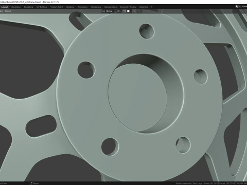Image resolution: width=247 pixels, height=185 pixels.
Task: Toggle proportional editing button
Action: point(135,11)
